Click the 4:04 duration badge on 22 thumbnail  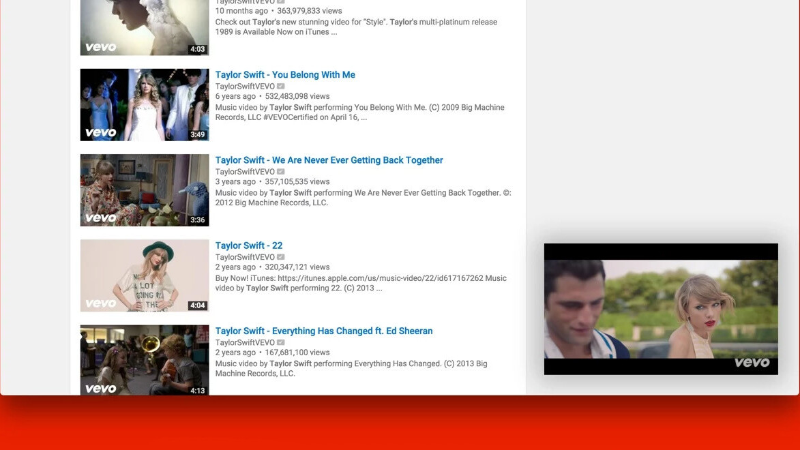(197, 305)
